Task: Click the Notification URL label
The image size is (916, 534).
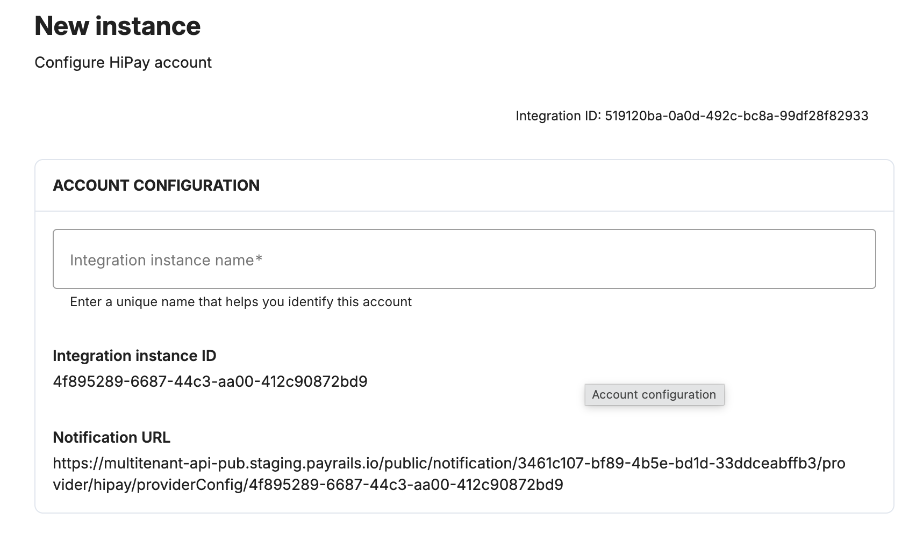Action: point(111,437)
